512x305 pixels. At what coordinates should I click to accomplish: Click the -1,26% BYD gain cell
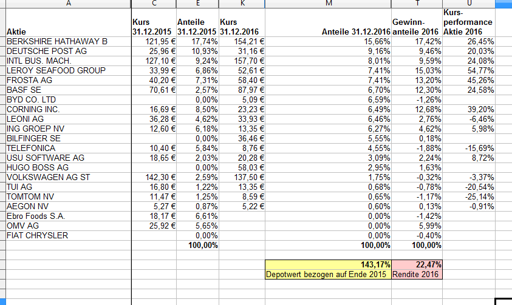point(417,99)
